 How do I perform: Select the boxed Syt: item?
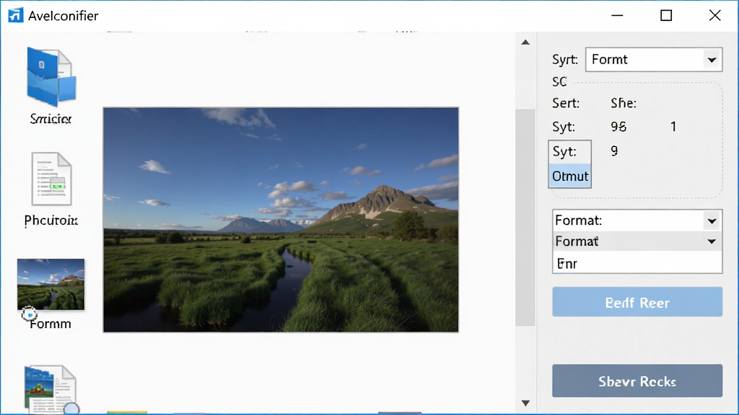point(570,151)
